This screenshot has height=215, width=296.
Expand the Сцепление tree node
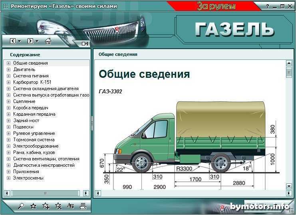(x=8, y=101)
